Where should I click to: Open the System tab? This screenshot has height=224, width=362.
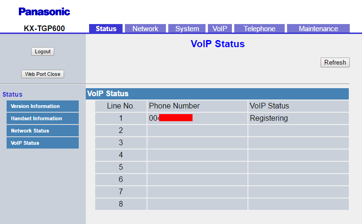187,29
